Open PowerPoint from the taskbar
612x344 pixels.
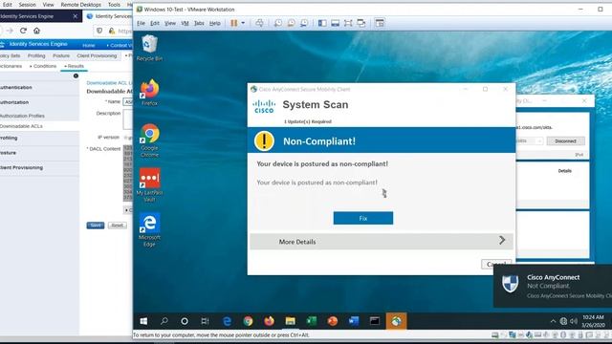click(332, 321)
